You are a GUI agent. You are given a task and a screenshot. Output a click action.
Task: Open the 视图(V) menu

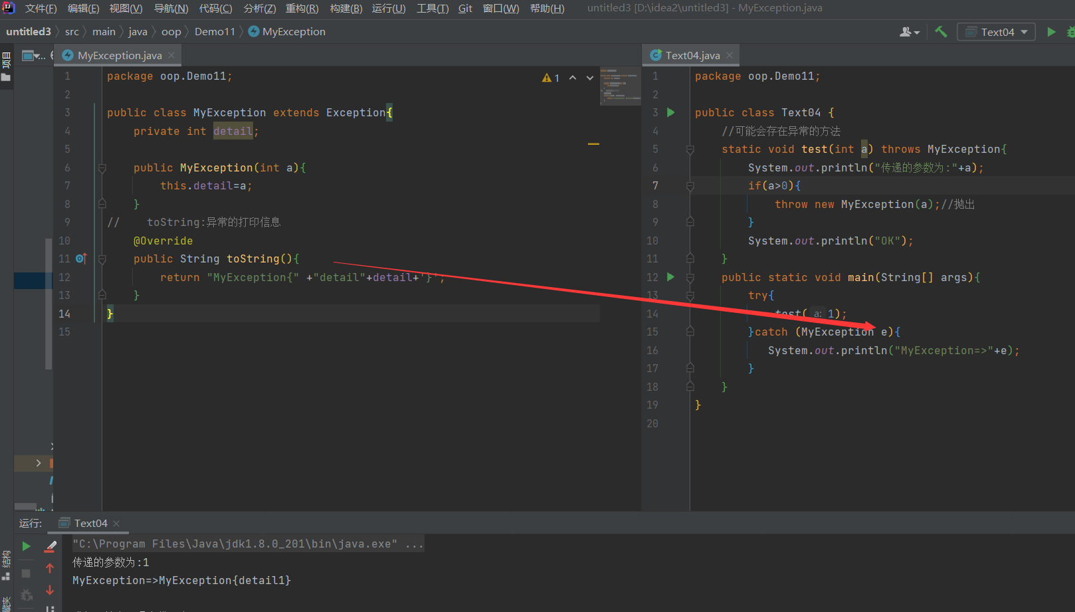(x=126, y=9)
